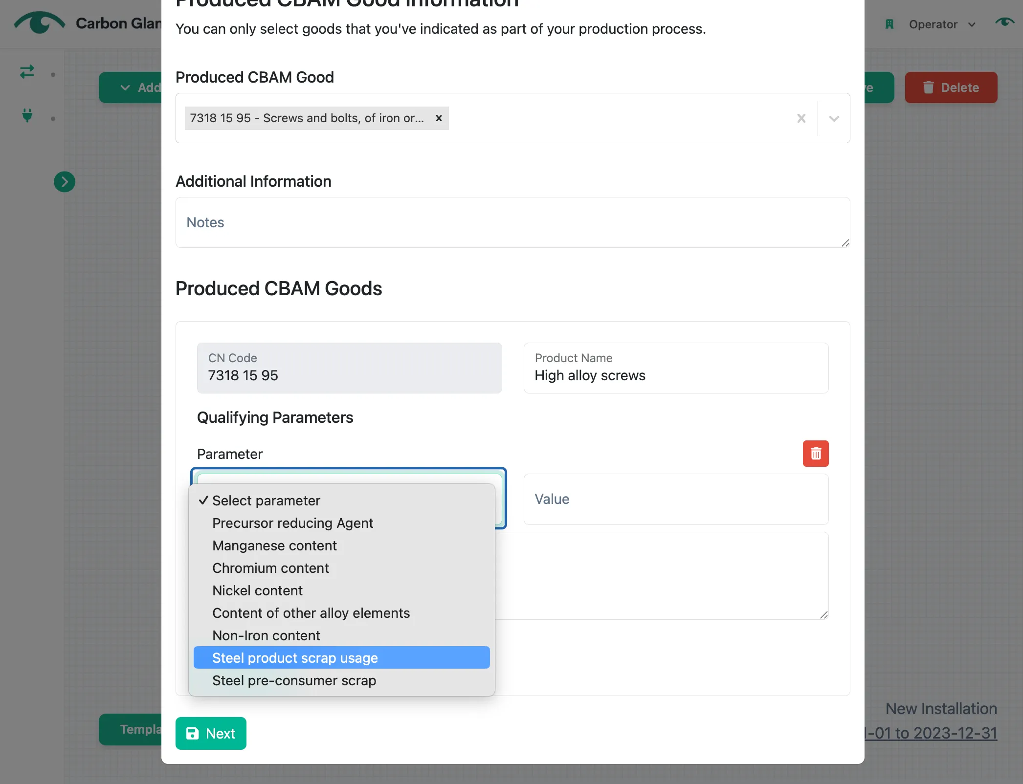The image size is (1023, 784).
Task: Click the red Delete button
Action: pyautogui.click(x=951, y=87)
